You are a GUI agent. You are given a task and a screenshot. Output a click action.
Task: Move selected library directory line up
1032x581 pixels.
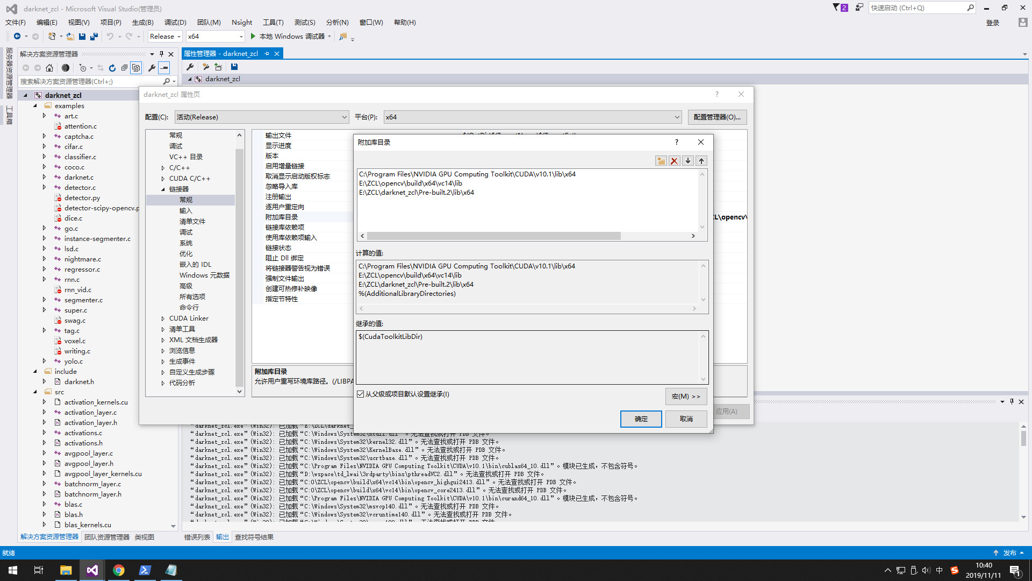(701, 161)
